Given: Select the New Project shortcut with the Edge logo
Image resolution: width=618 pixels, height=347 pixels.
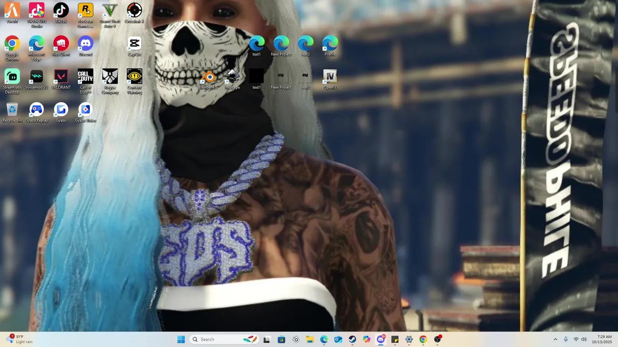Looking at the screenshot, I should click(x=281, y=46).
